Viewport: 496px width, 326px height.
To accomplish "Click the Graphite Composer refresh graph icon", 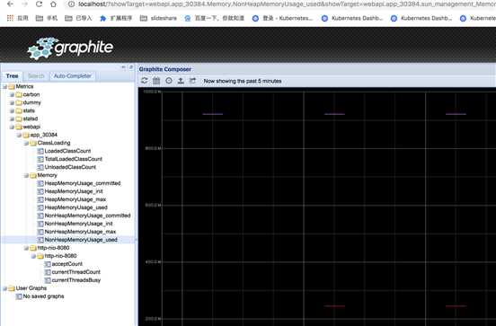I will point(145,81).
